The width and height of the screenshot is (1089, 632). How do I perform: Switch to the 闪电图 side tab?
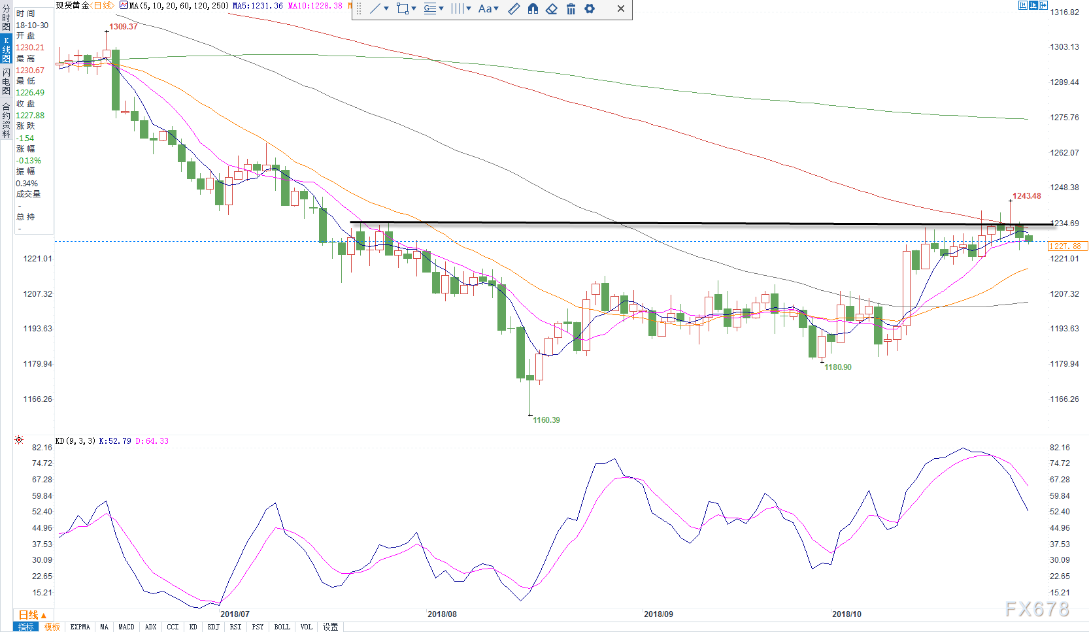[x=6, y=81]
